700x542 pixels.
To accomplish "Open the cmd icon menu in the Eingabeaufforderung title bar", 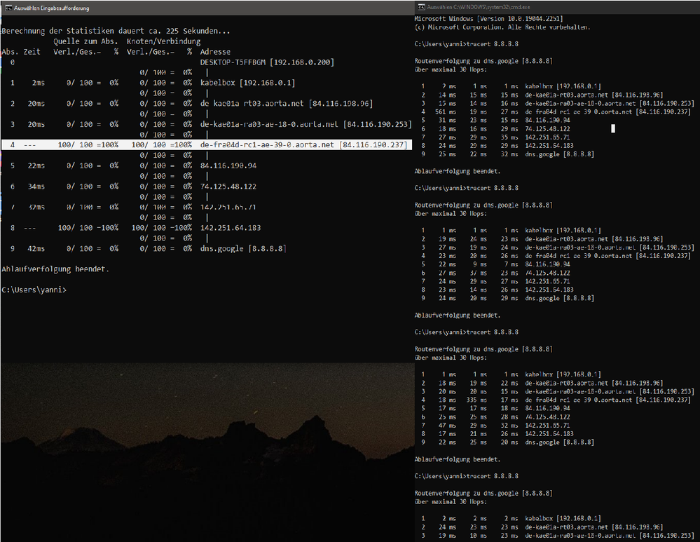I will (8, 8).
